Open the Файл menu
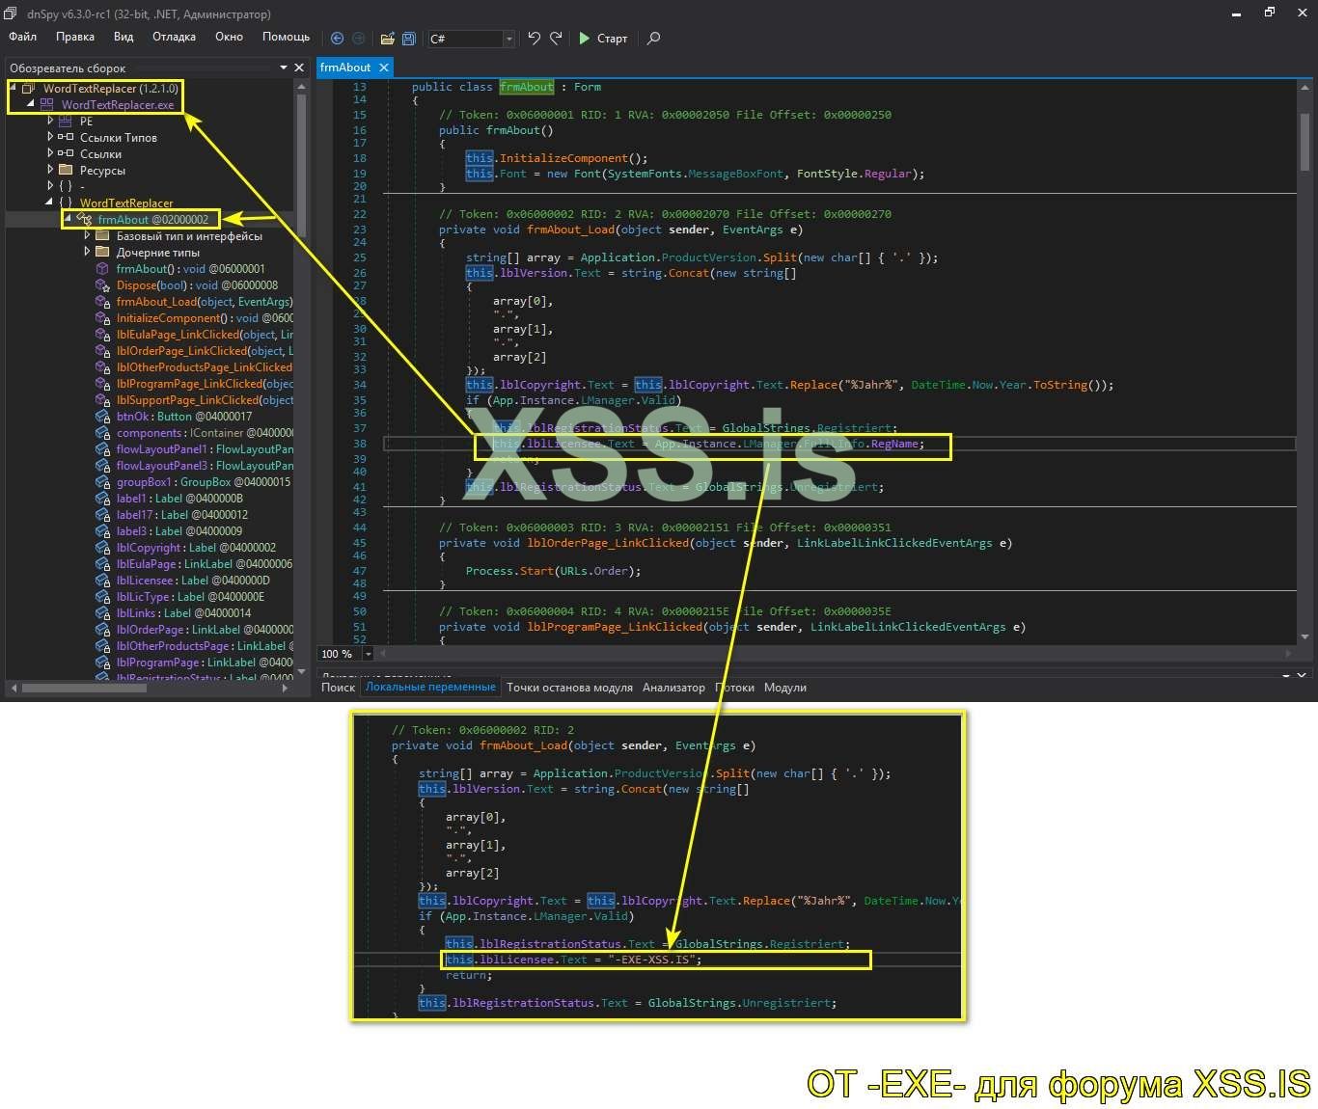1318x1109 pixels. tap(22, 37)
